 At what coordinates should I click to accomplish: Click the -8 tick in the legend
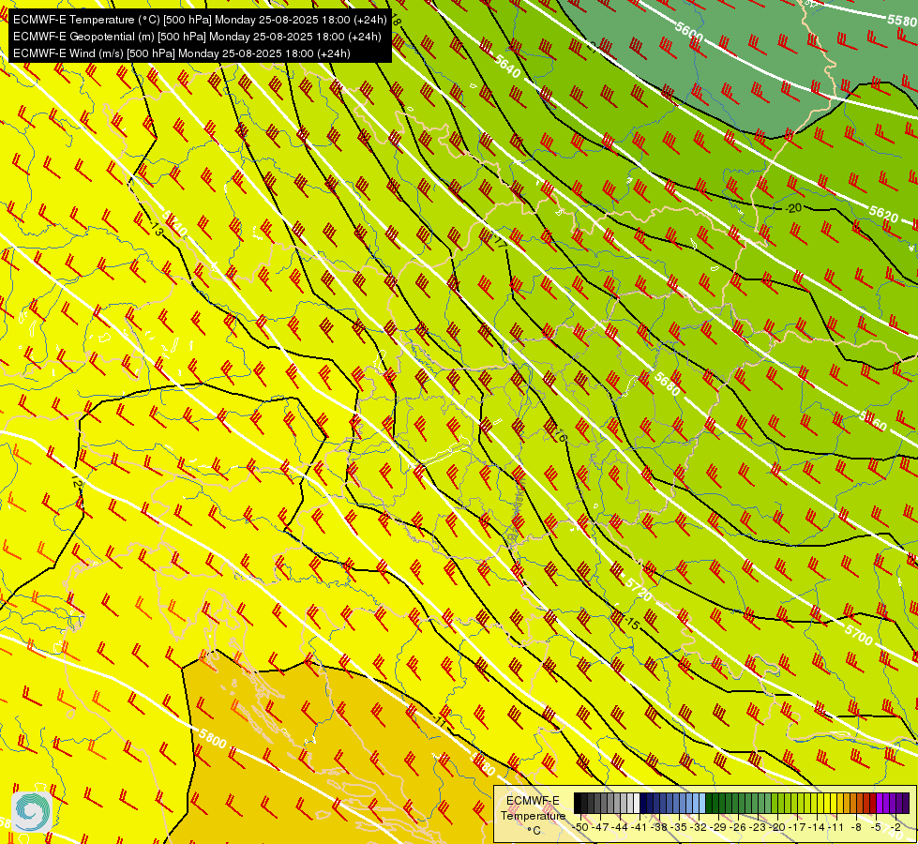pyautogui.click(x=856, y=828)
